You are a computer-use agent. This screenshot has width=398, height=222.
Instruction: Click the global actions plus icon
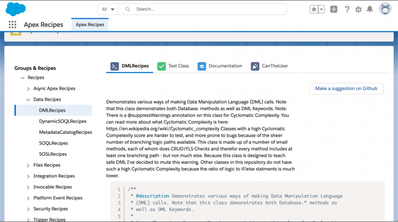pos(334,9)
